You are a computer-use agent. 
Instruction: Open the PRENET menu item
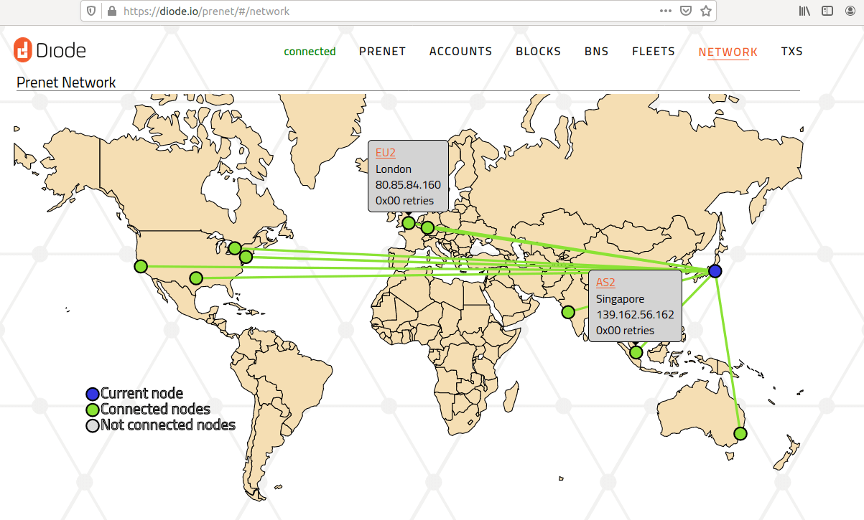point(382,52)
